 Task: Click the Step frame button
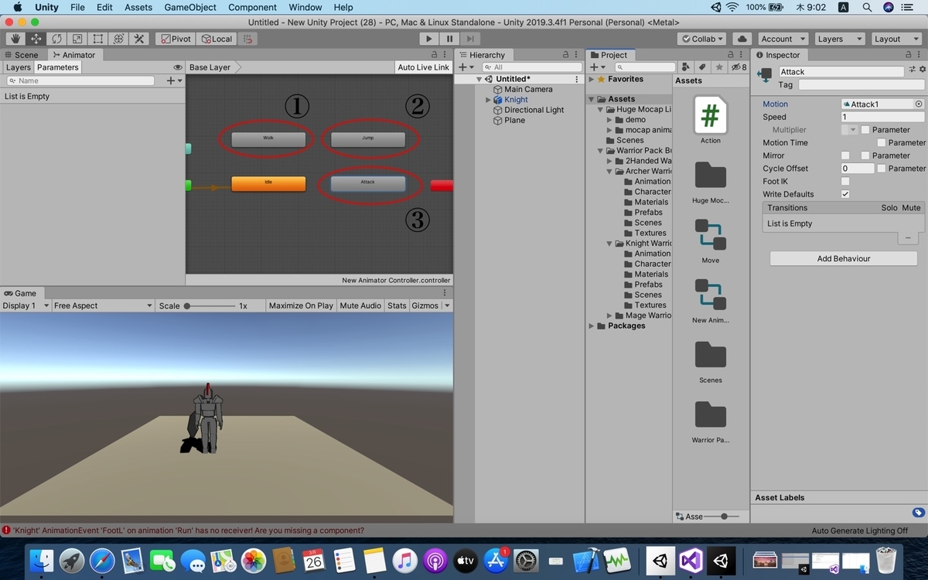pos(469,39)
